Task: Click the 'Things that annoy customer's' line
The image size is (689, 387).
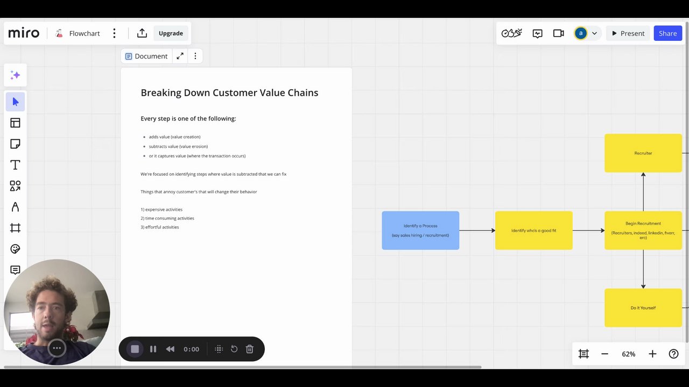Action: coord(199,192)
